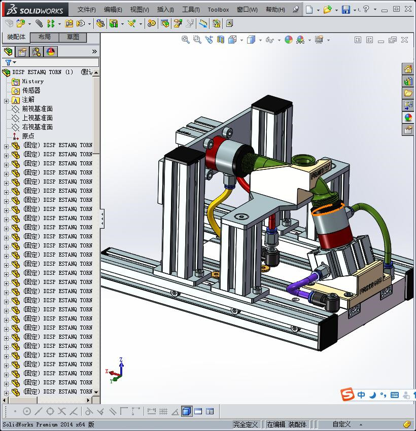Toggle the soft keyboard icon in IME bar

click(395, 396)
